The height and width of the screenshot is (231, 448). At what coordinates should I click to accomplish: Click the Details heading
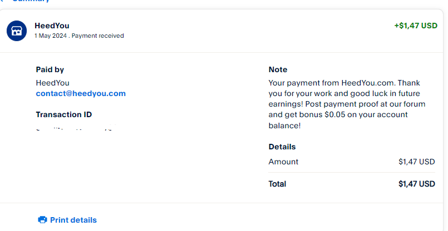coord(282,147)
